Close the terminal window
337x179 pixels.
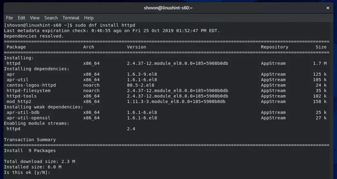point(328,8)
